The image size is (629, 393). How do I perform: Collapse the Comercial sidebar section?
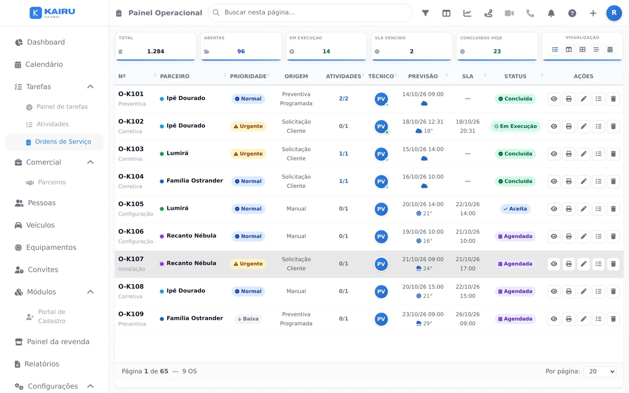[90, 162]
